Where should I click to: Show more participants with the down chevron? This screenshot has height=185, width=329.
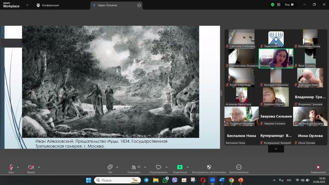click(x=276, y=149)
